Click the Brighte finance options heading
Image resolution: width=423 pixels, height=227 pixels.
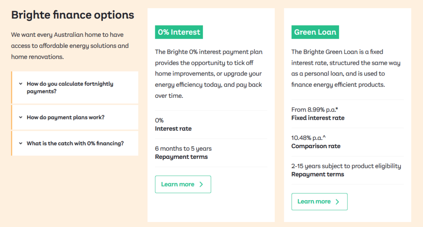tap(73, 15)
